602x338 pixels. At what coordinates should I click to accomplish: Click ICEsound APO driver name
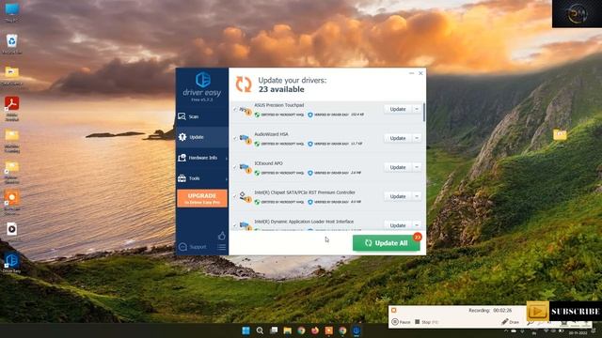click(x=268, y=163)
